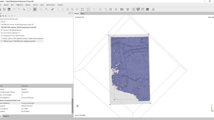Open dropdown arrow beside globe icon

click(x=119, y=9)
